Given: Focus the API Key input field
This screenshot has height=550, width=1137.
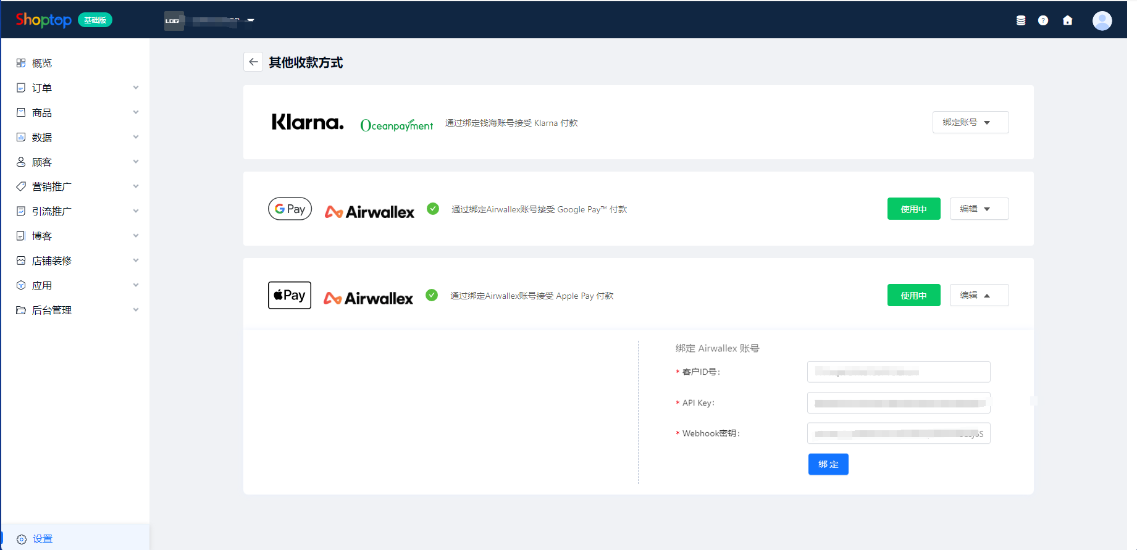Looking at the screenshot, I should pos(899,402).
